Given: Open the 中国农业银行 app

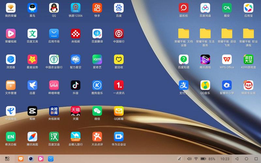Looking at the screenshot, I should (x=54, y=59).
